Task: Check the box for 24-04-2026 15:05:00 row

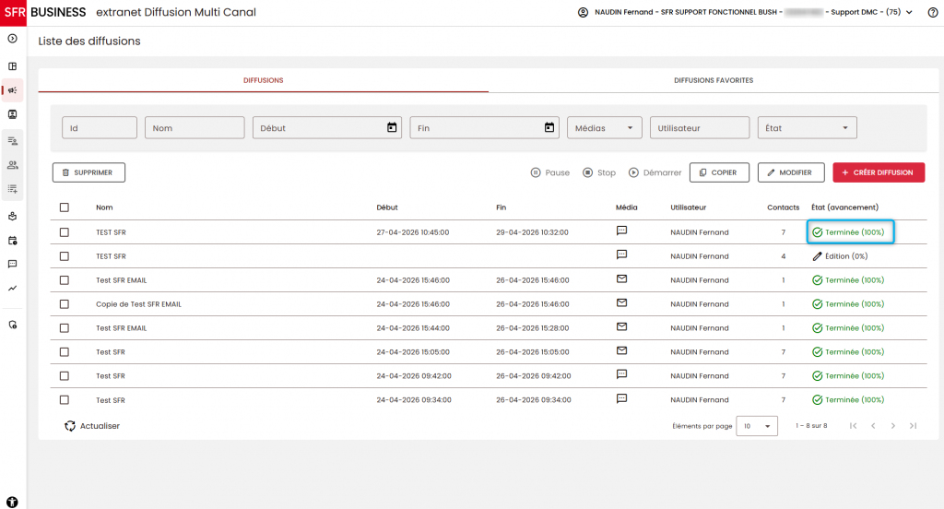Action: pos(65,352)
